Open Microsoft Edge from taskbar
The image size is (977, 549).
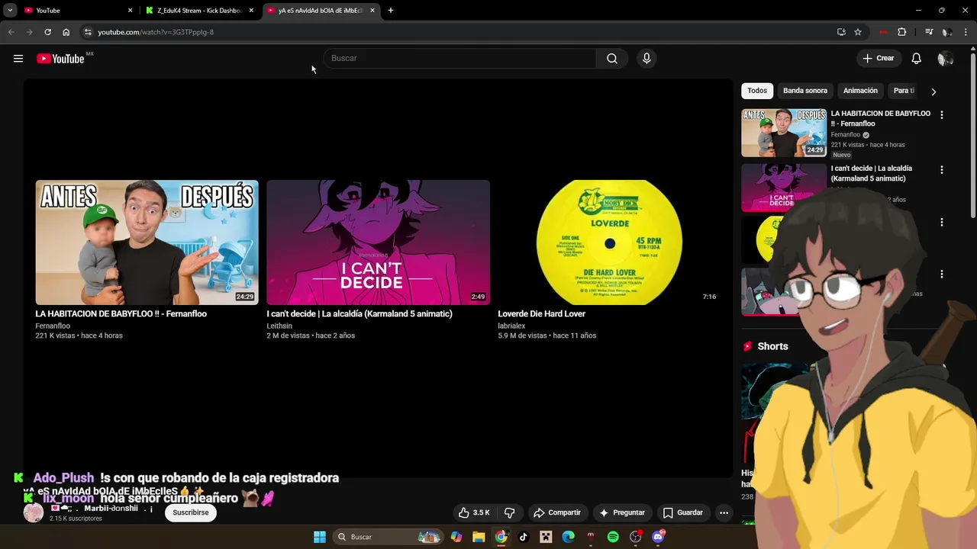[x=568, y=537]
